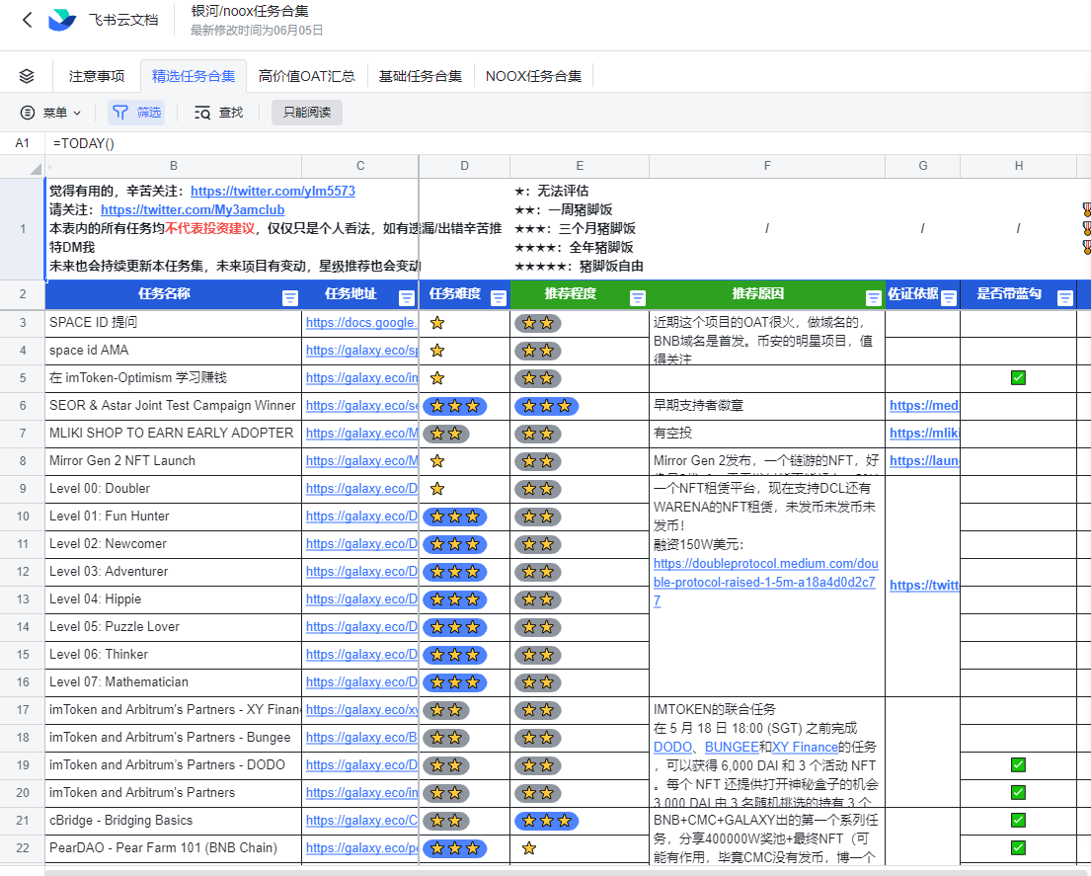Open the doubleprotocol.medium.com link

765,582
